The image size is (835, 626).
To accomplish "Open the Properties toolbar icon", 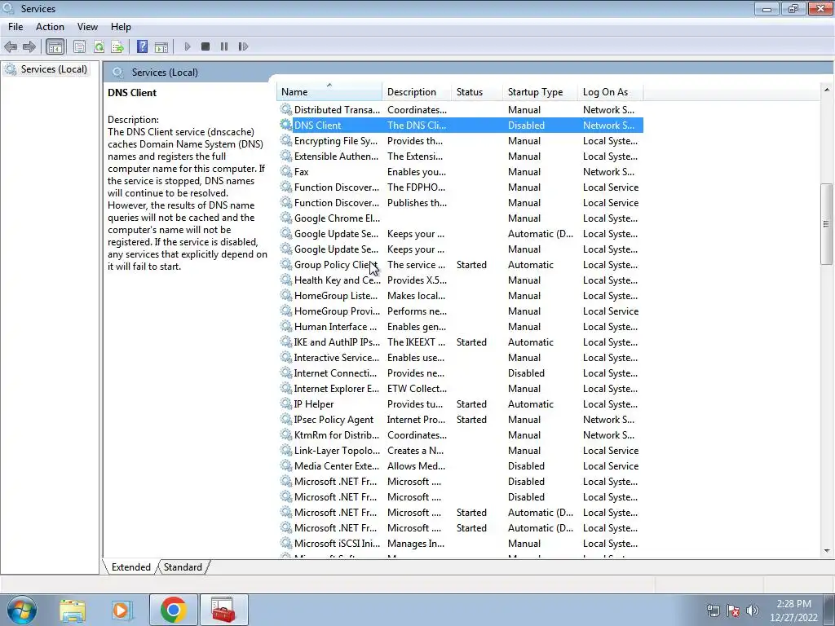I will [x=79, y=46].
